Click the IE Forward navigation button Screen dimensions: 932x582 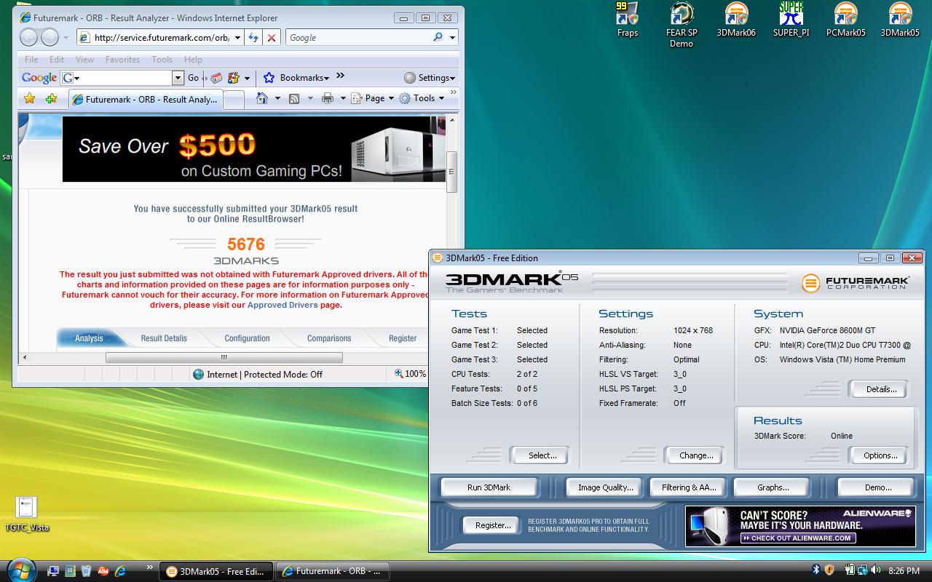tap(50, 37)
